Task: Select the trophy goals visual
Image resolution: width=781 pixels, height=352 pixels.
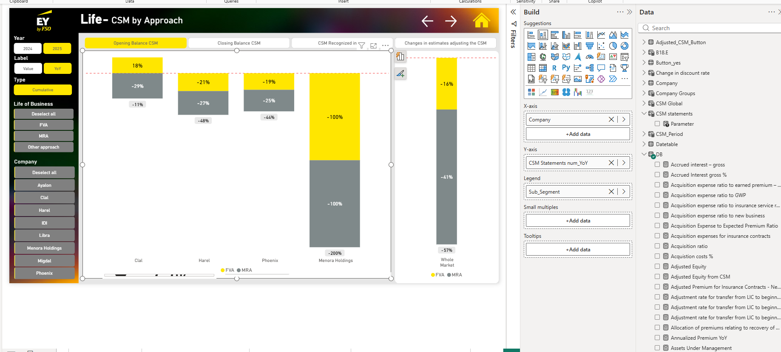Action: [x=624, y=68]
